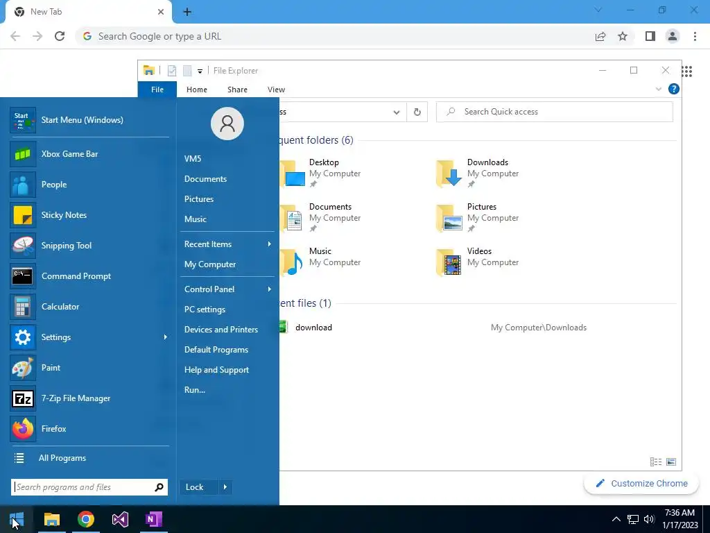Click Customize Chrome button

point(641,484)
